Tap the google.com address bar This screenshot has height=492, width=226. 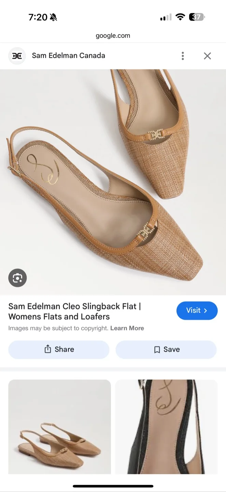point(113,36)
